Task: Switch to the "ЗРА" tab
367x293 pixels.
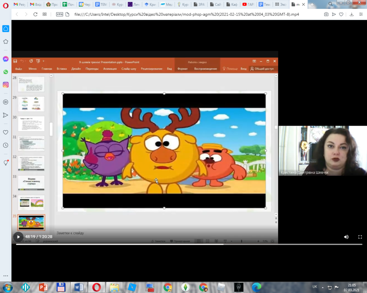Action: [199, 4]
